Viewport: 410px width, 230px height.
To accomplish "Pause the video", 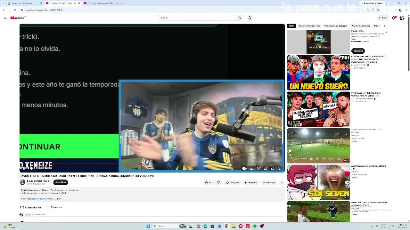I will [x=24, y=168].
